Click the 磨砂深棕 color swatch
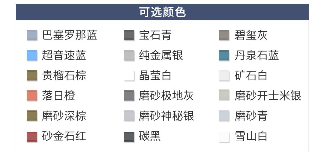 click(x=32, y=116)
